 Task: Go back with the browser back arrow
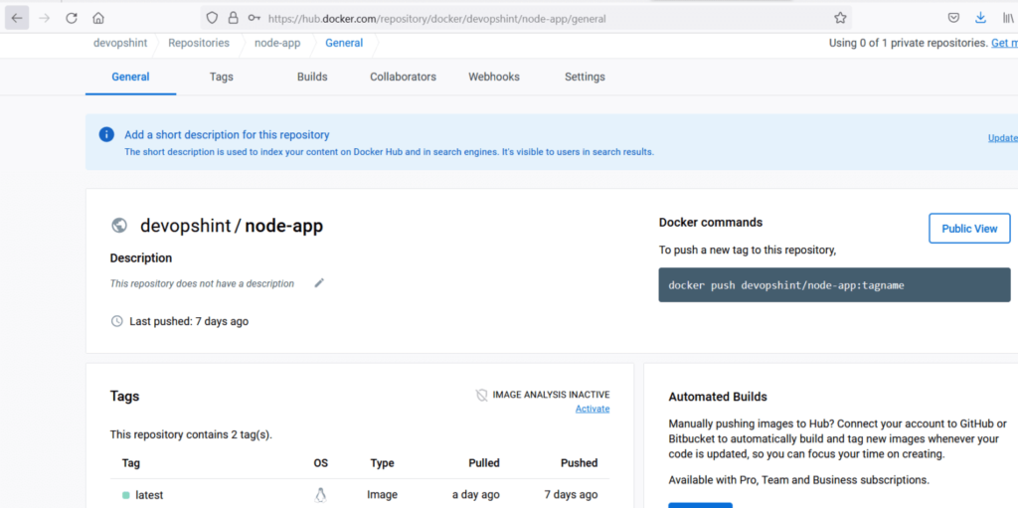[17, 18]
